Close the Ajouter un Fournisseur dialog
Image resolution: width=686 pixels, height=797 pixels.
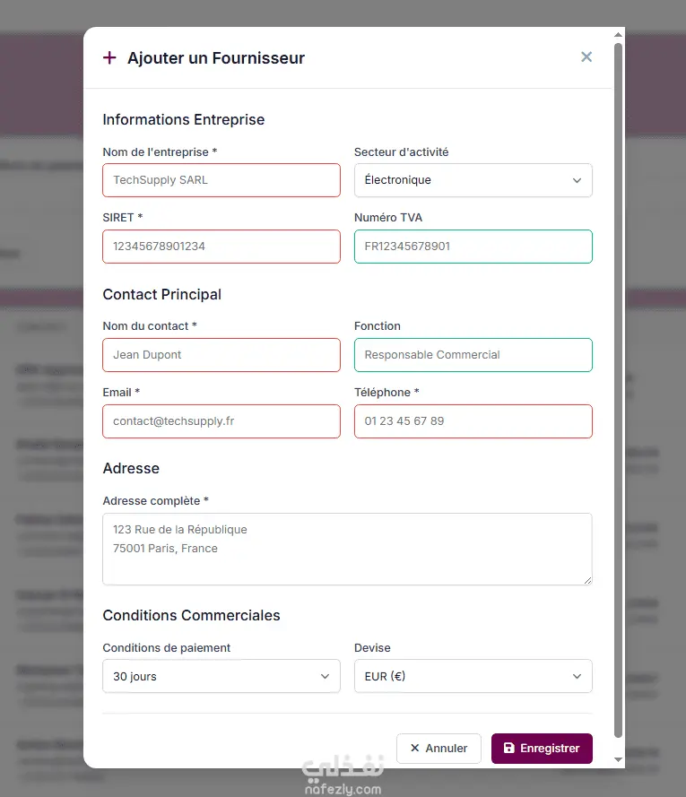586,57
